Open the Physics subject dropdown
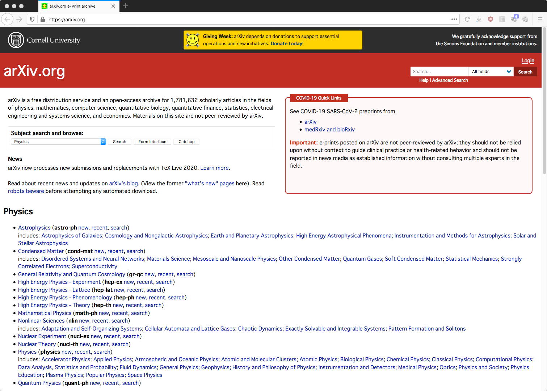The width and height of the screenshot is (547, 391). point(58,142)
